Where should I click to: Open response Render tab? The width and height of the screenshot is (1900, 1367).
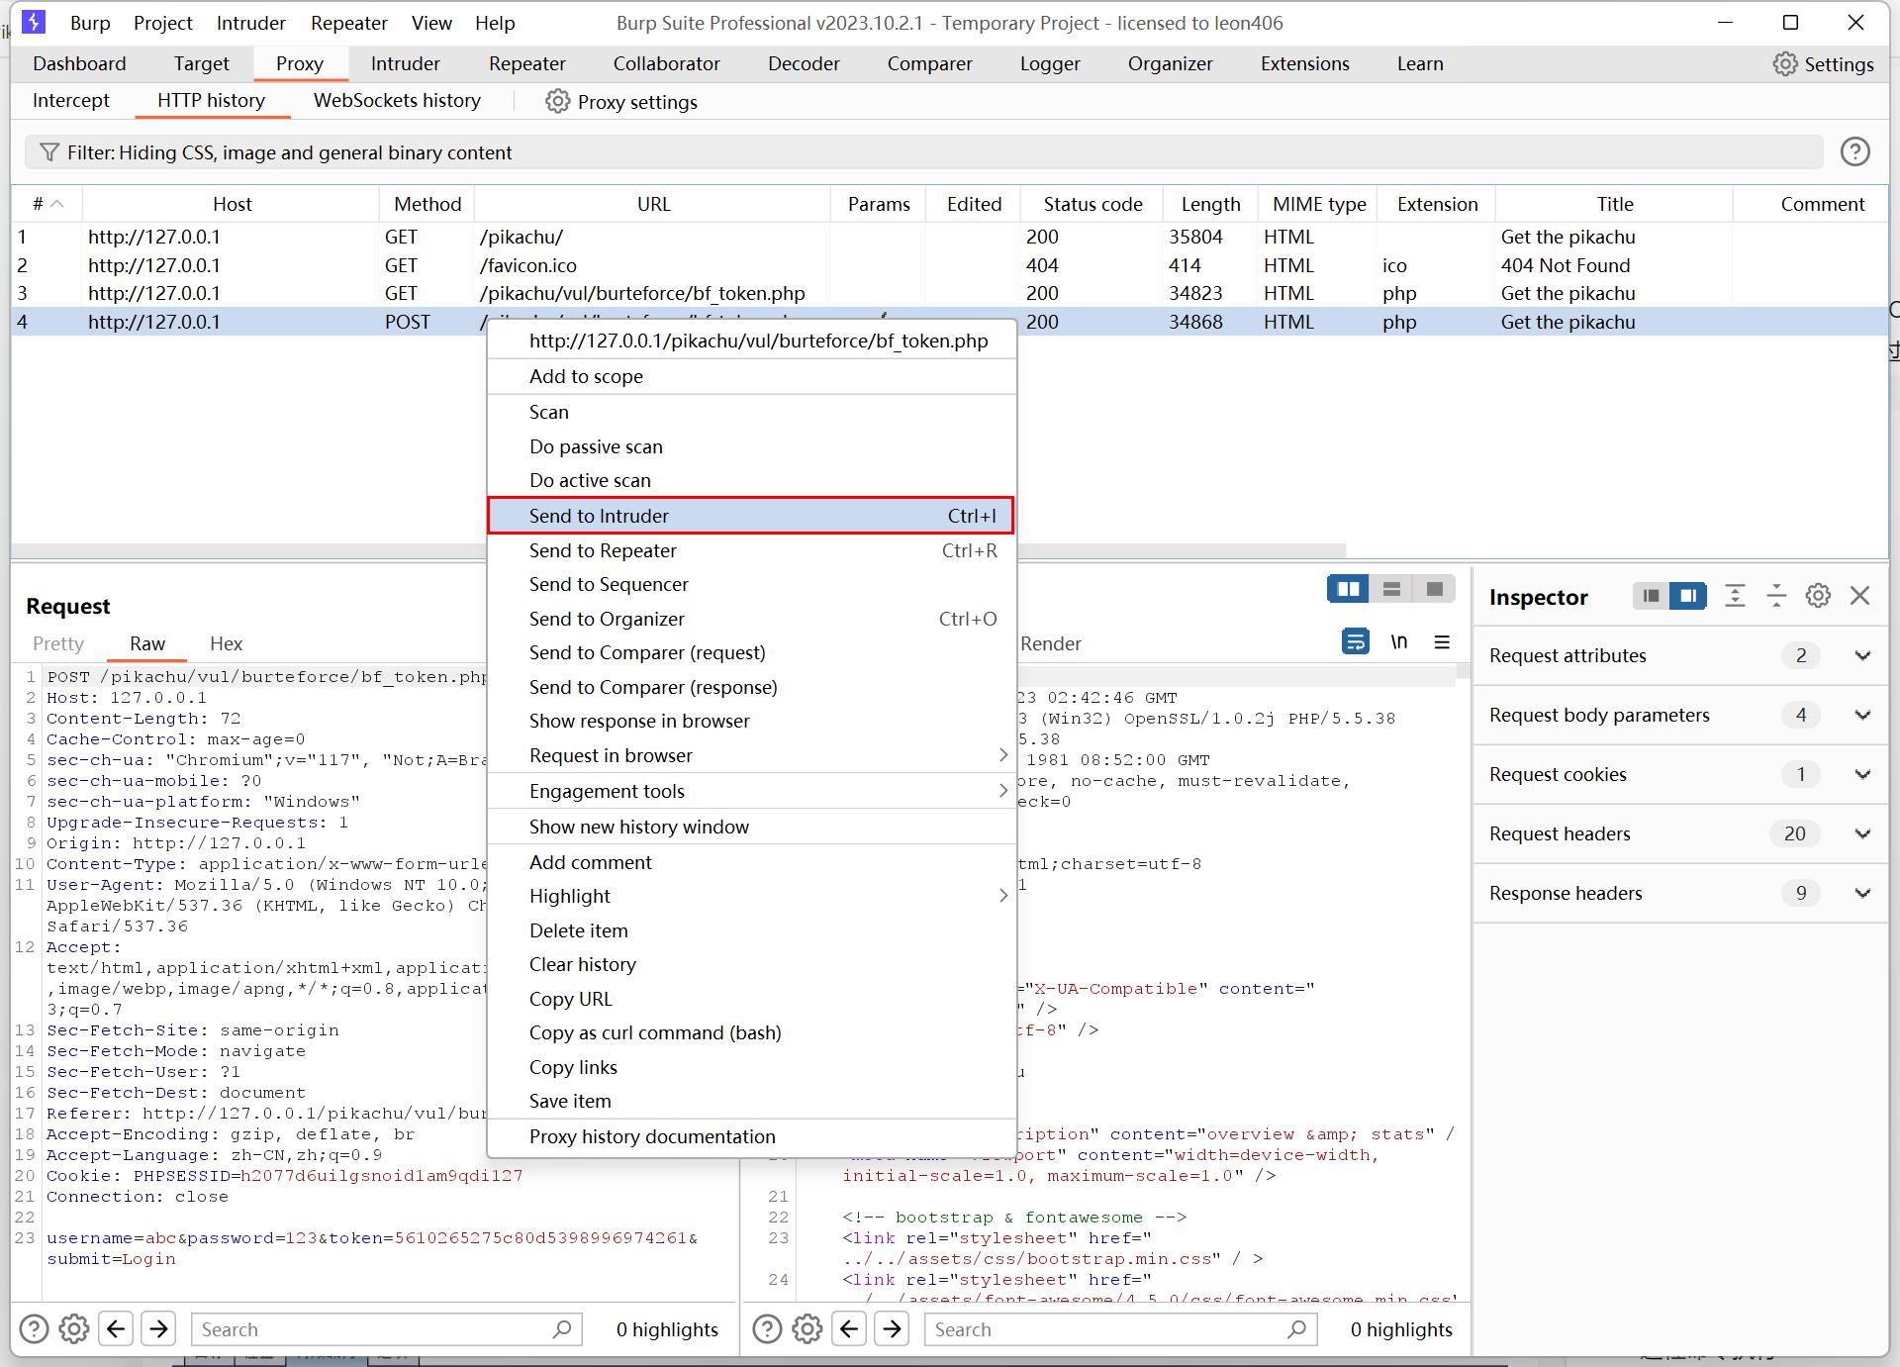[1050, 643]
